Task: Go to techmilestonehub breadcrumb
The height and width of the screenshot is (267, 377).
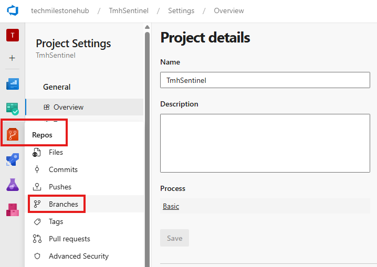Action: point(60,11)
